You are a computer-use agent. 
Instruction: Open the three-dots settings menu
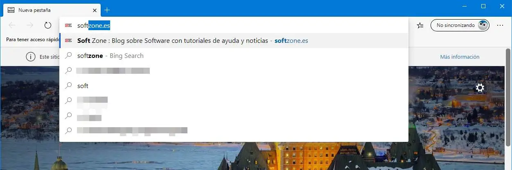(500, 25)
